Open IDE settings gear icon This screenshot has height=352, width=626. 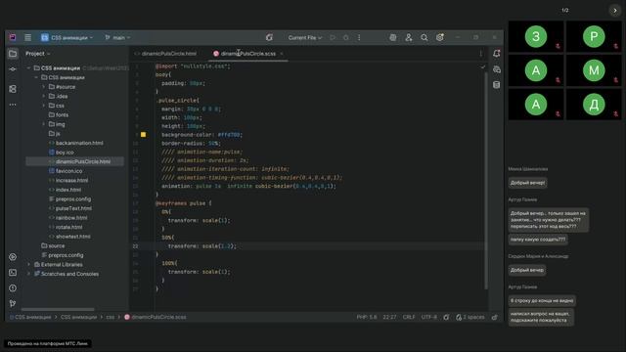[x=439, y=37]
